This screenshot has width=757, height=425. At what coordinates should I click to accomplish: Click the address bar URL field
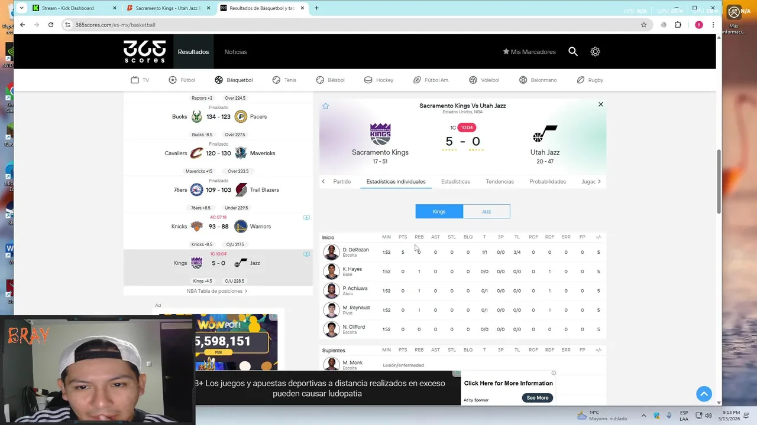[x=355, y=25]
